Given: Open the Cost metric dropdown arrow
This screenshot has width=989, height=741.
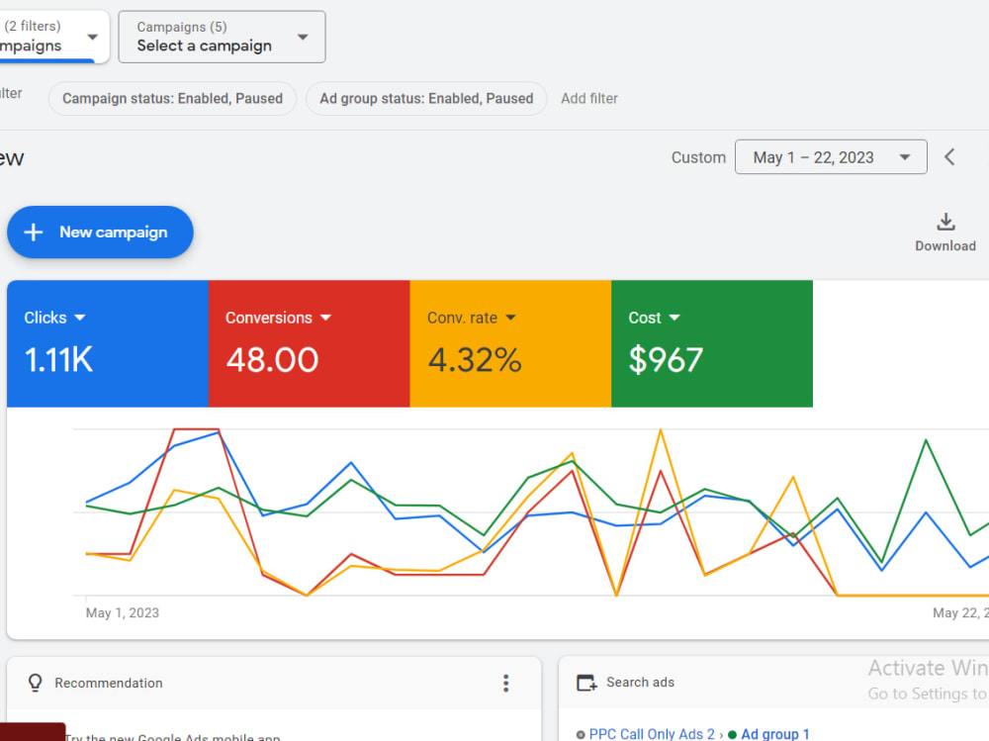Looking at the screenshot, I should pos(674,318).
